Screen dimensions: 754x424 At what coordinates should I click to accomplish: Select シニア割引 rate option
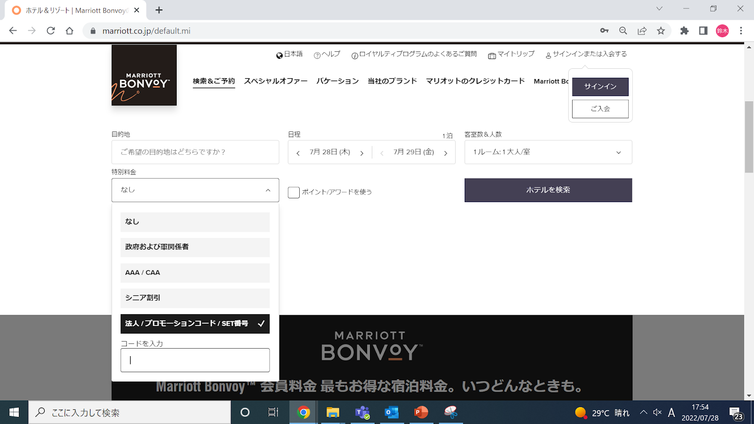(x=195, y=298)
